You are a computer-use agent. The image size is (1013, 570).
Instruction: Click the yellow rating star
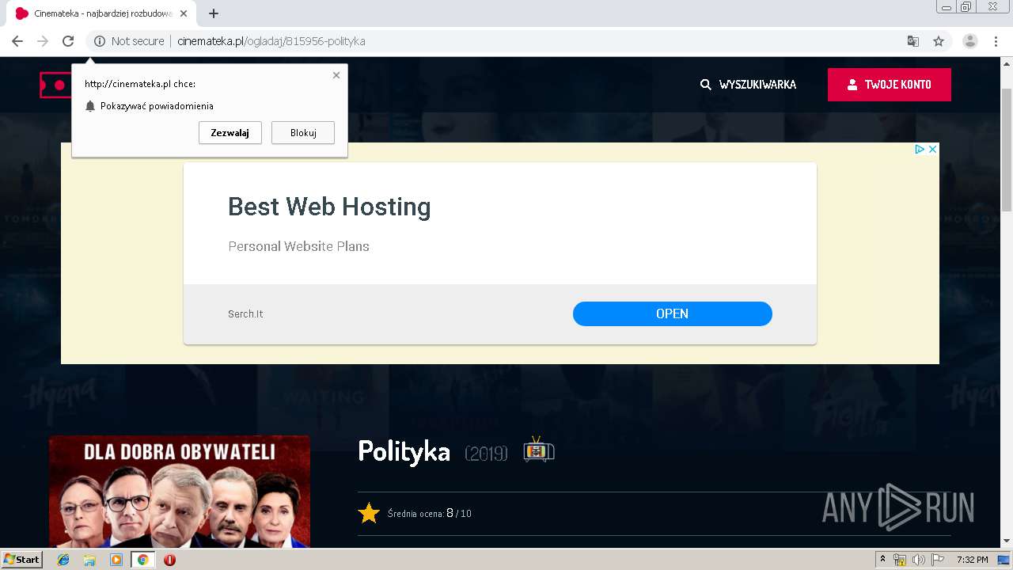[x=369, y=513]
